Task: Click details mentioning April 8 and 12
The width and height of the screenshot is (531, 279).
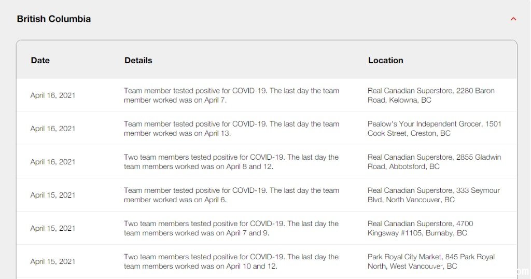Action: [x=231, y=162]
